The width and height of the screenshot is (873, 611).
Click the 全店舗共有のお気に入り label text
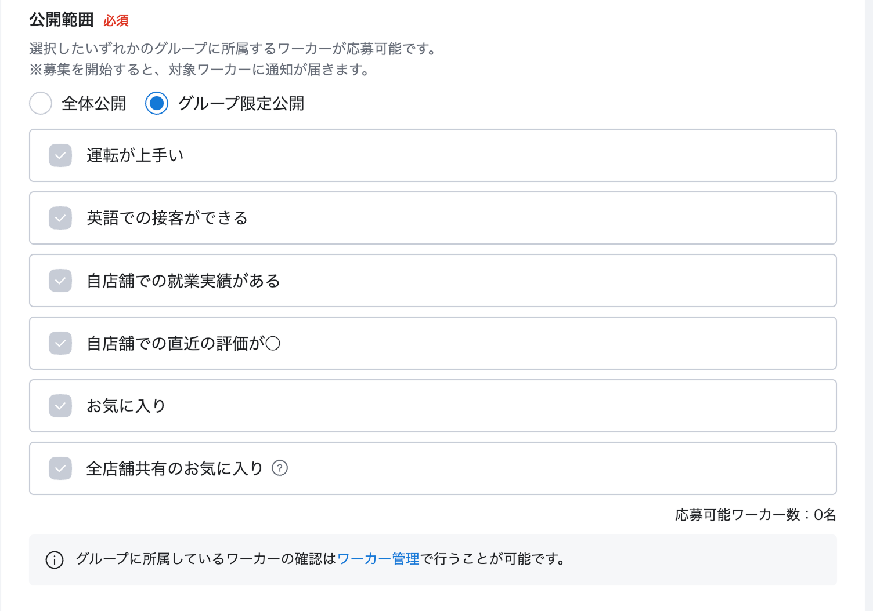click(x=175, y=468)
